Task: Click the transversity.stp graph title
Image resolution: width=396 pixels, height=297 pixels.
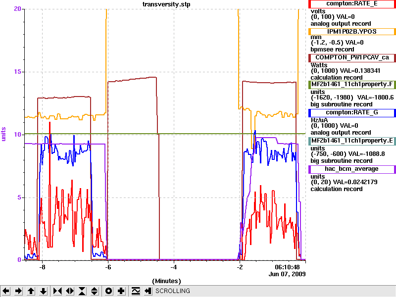Action: pyautogui.click(x=166, y=4)
